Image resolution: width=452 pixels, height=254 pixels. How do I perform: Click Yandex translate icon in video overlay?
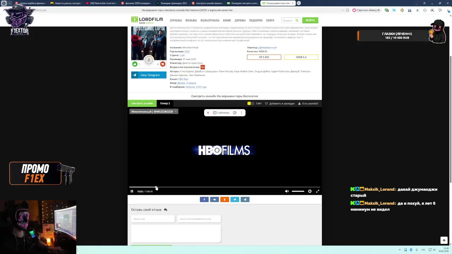(x=208, y=113)
